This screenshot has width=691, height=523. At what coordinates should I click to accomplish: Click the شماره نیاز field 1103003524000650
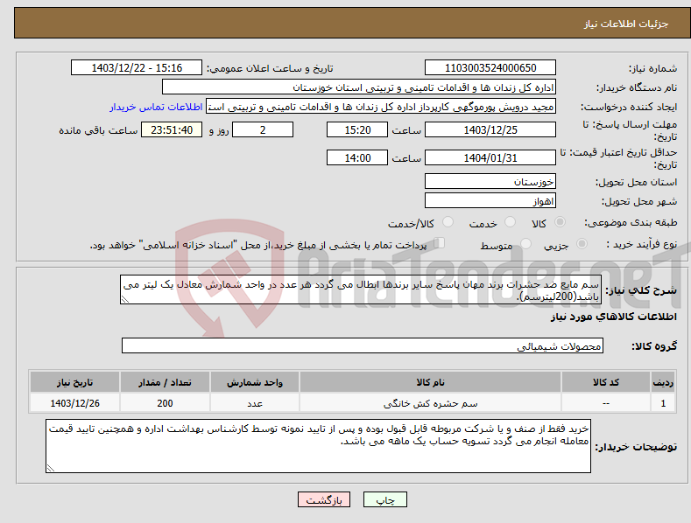[490, 68]
